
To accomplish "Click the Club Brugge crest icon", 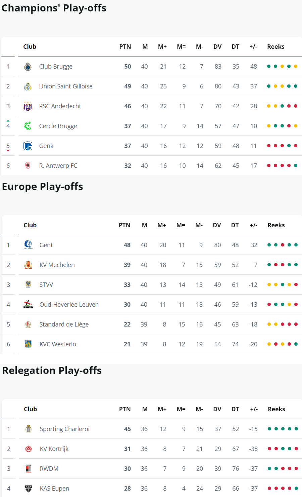I will click(x=28, y=67).
